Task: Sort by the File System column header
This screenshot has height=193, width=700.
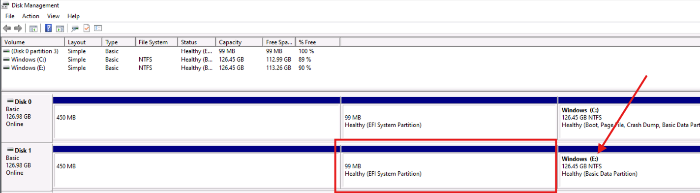Action: [x=157, y=42]
